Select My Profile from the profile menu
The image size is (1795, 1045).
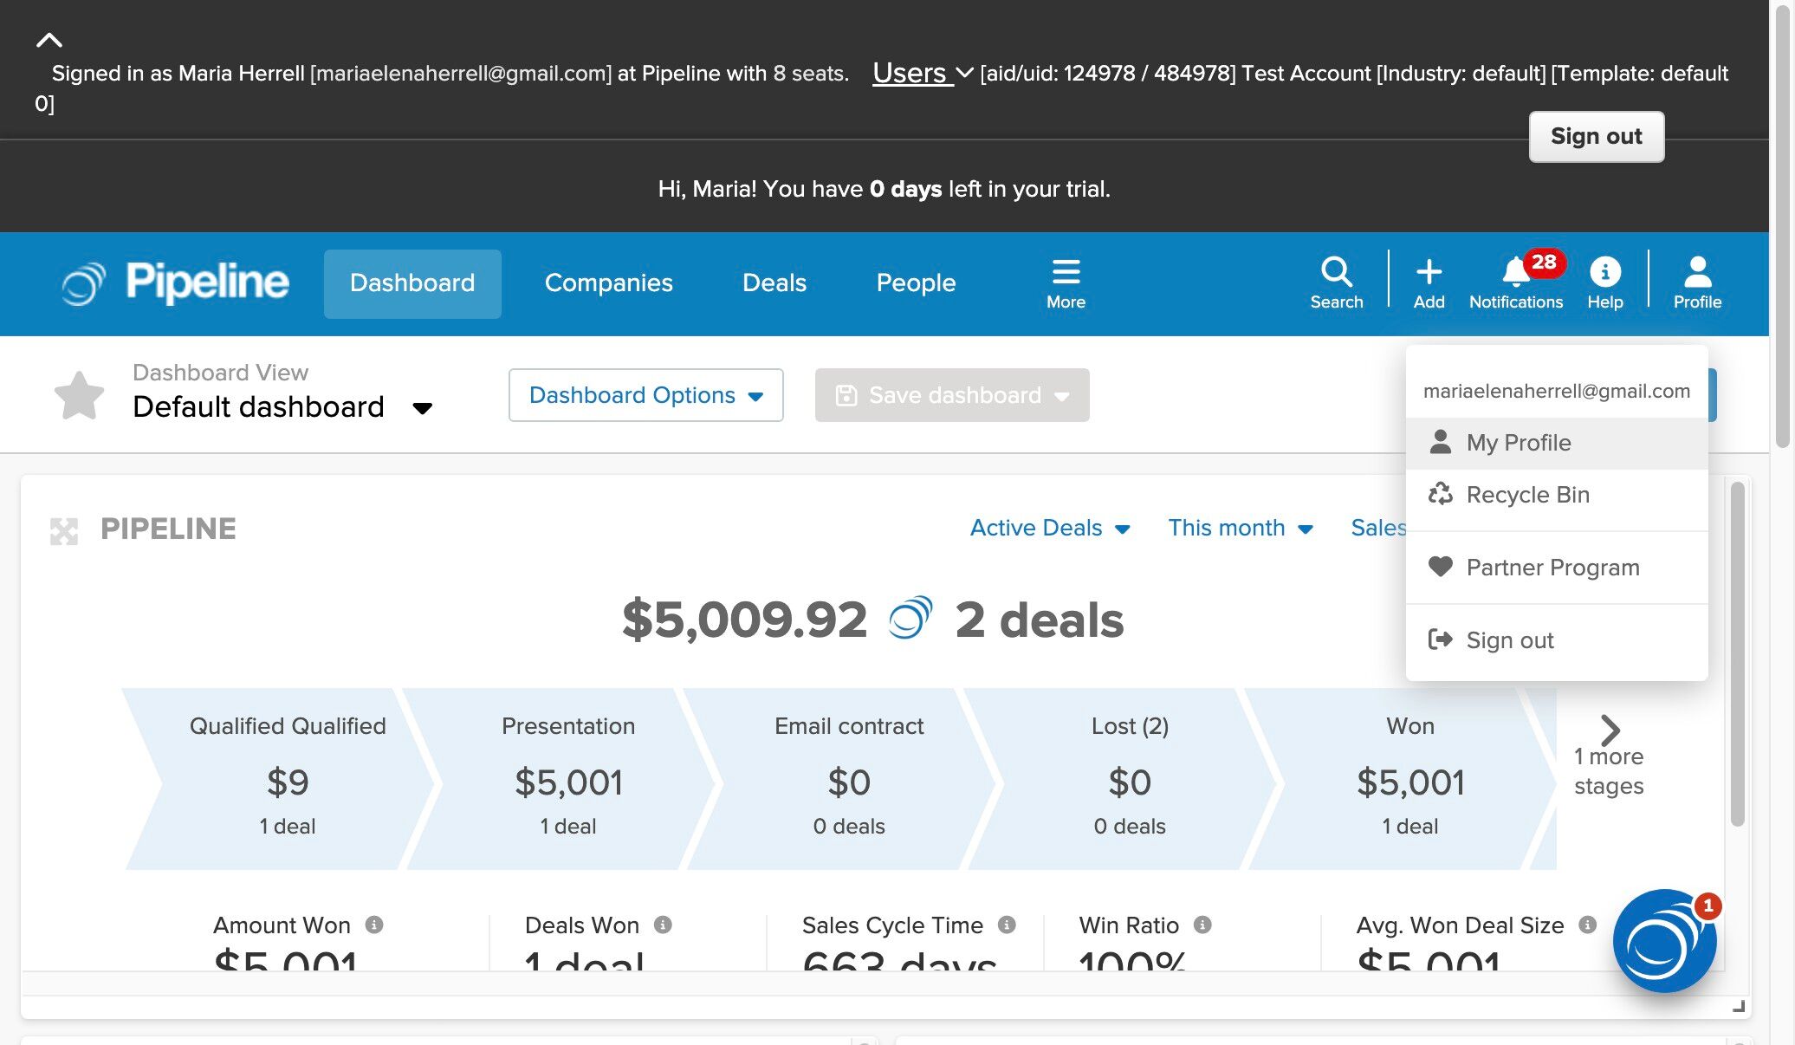pos(1518,443)
